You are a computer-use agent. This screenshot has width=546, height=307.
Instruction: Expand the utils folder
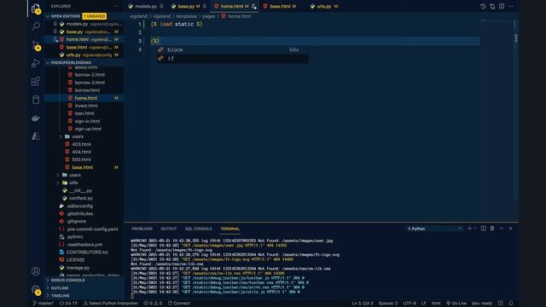58,182
